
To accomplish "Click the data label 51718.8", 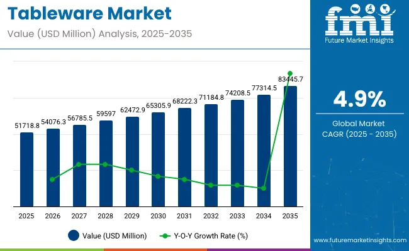I will click(x=27, y=126).
